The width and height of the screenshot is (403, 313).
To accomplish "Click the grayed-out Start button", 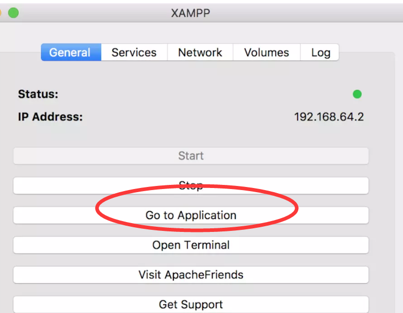I will pos(191,156).
